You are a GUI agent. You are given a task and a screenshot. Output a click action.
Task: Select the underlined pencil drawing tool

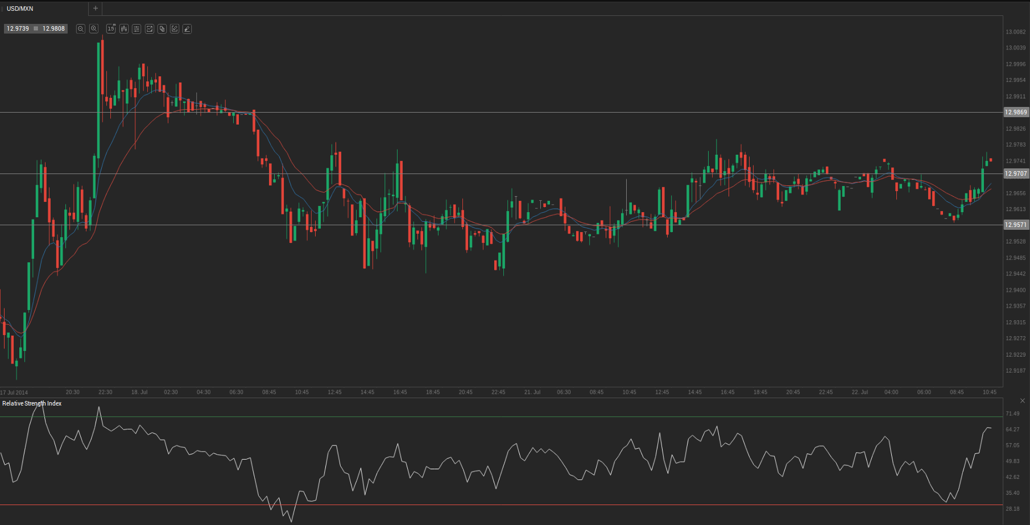[187, 28]
